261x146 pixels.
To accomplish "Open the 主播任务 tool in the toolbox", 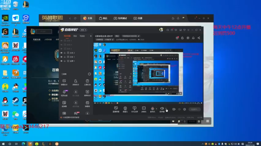I will [x=87, y=82].
